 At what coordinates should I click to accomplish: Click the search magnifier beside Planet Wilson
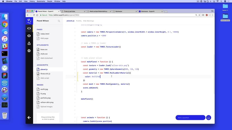click(59, 21)
